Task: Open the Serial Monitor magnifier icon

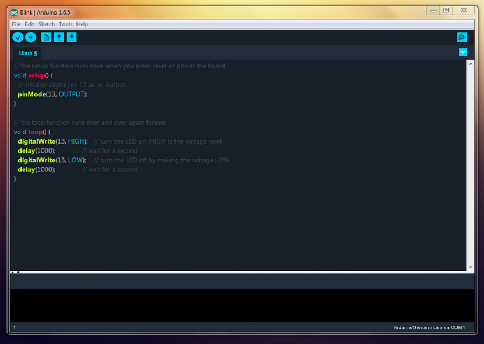Action: [x=461, y=37]
